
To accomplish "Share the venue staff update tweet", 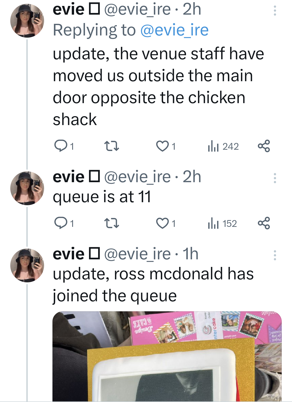I will [264, 146].
